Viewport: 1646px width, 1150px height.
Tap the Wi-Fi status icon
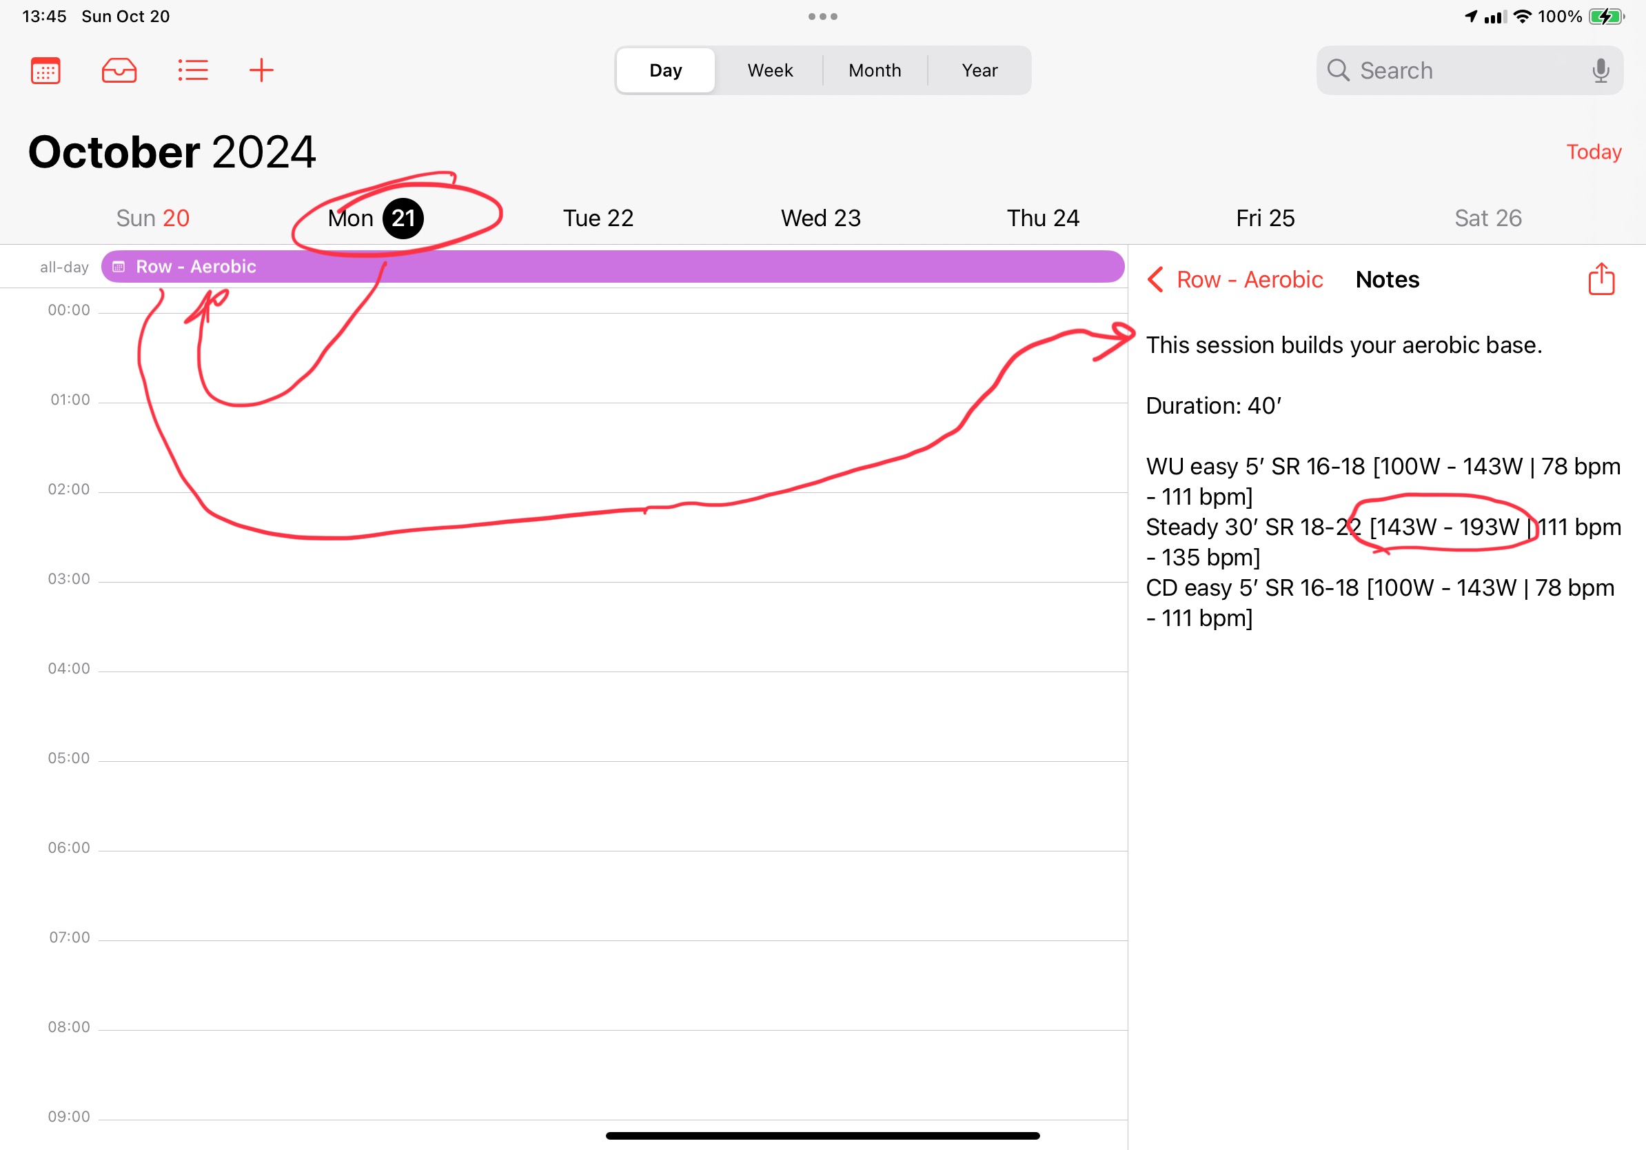(1521, 17)
